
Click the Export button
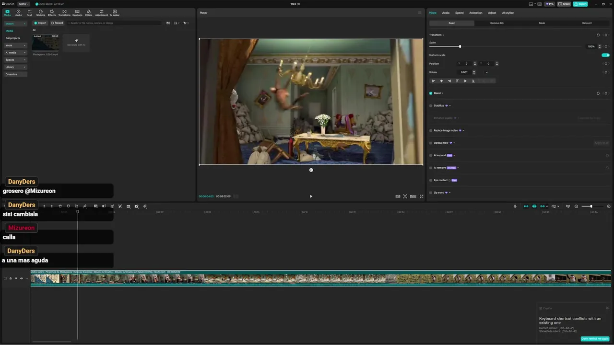[x=580, y=4]
